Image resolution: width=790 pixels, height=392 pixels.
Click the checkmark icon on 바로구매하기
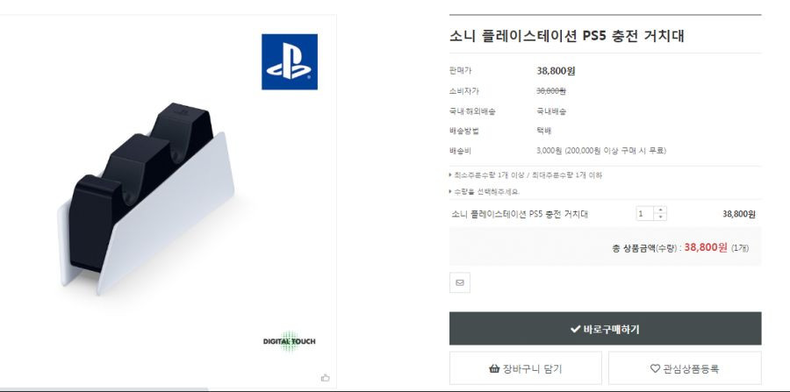coord(575,329)
